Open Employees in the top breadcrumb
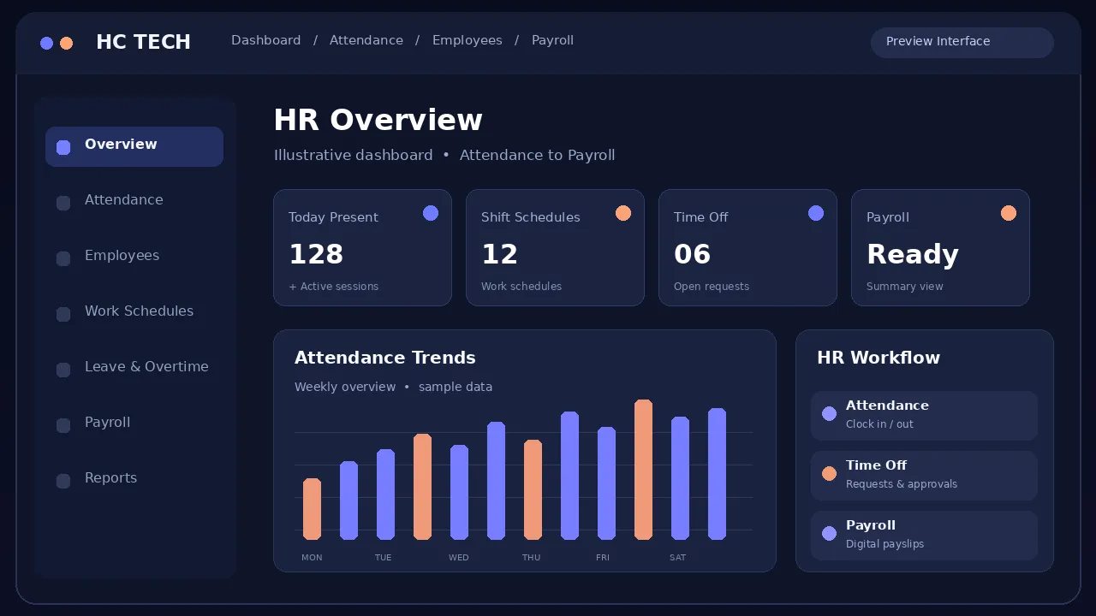 click(x=468, y=40)
